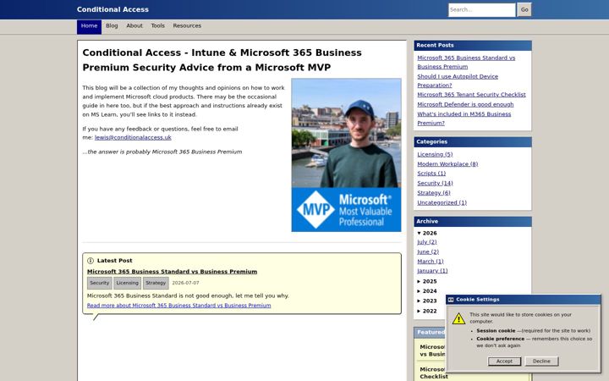Expand the 2023 archive year
Viewport: 609px width, 381px height.
[427, 301]
